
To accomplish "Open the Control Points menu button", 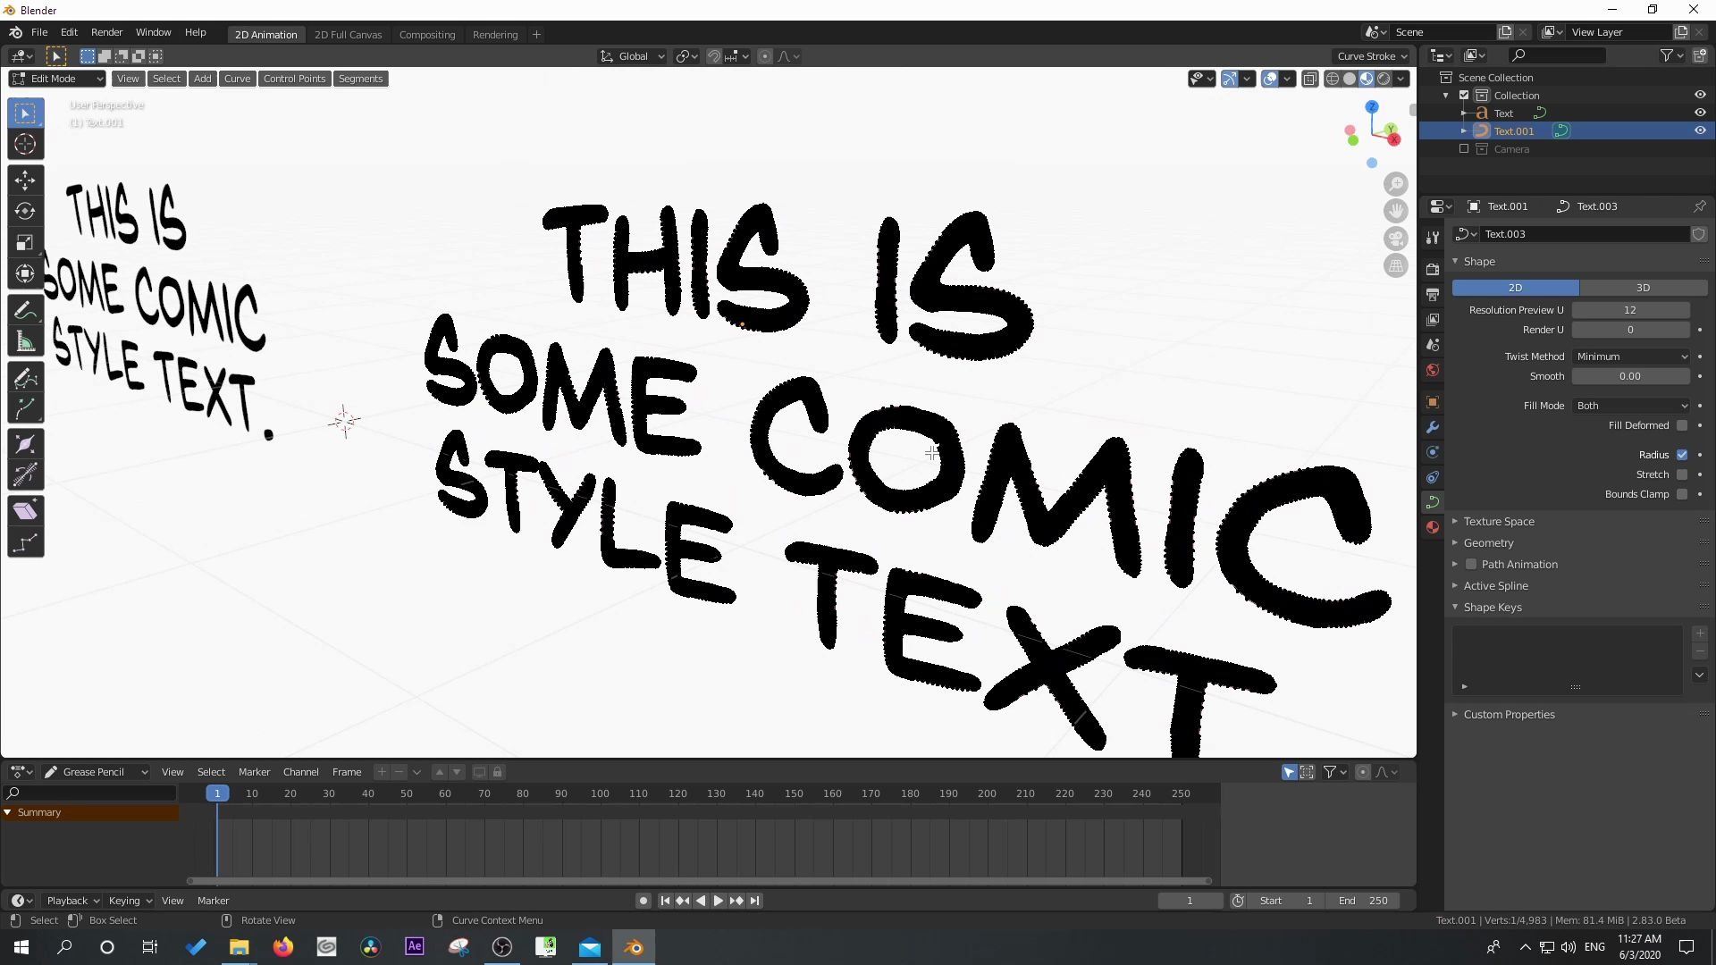I will [294, 79].
